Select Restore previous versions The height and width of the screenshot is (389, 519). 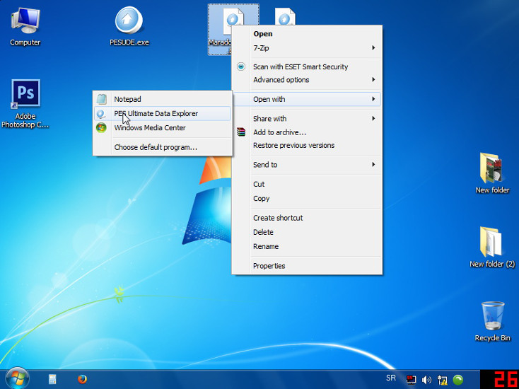click(307, 145)
